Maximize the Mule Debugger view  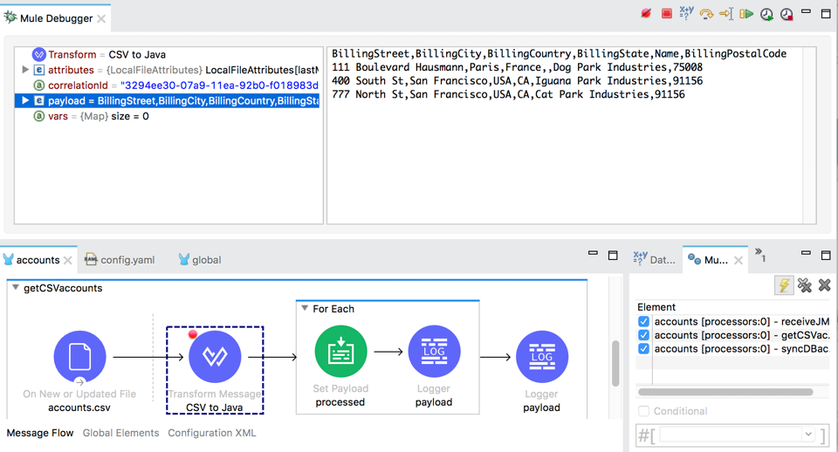[x=826, y=14]
